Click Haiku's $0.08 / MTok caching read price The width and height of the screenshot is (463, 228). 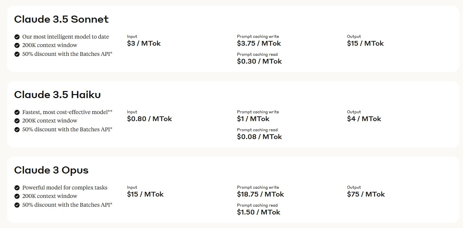pos(259,137)
